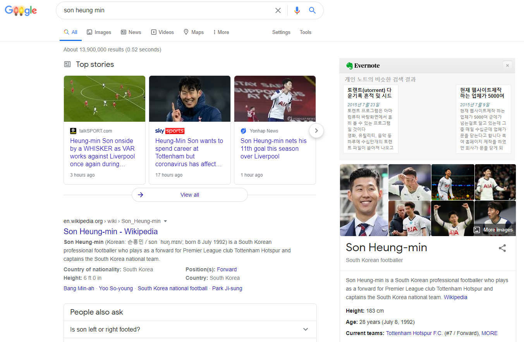Select the All results tab
Viewport: 524px width, 342px height.
[x=70, y=32]
